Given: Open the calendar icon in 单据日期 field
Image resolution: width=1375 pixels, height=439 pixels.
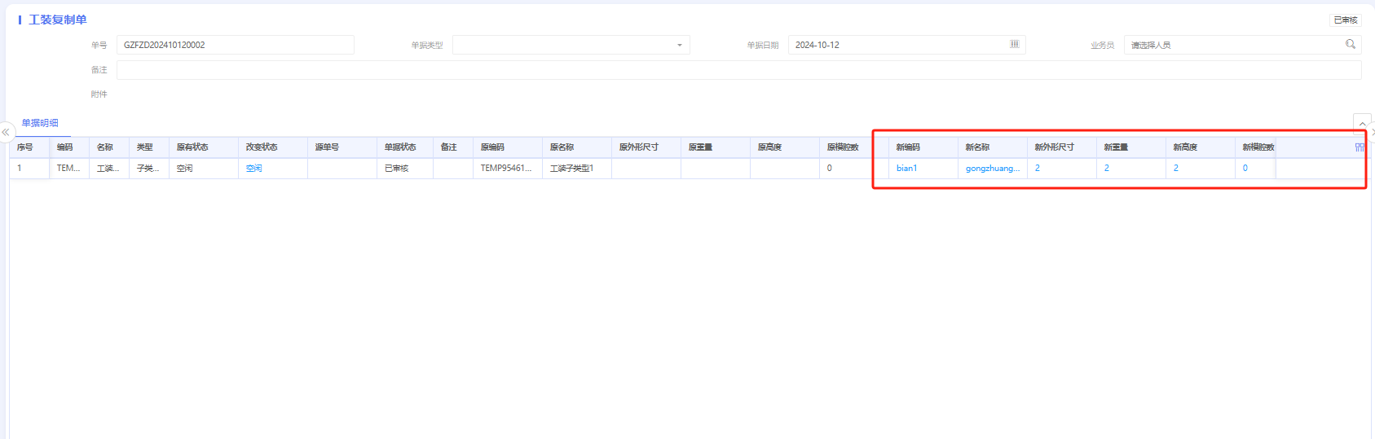Looking at the screenshot, I should [1015, 44].
